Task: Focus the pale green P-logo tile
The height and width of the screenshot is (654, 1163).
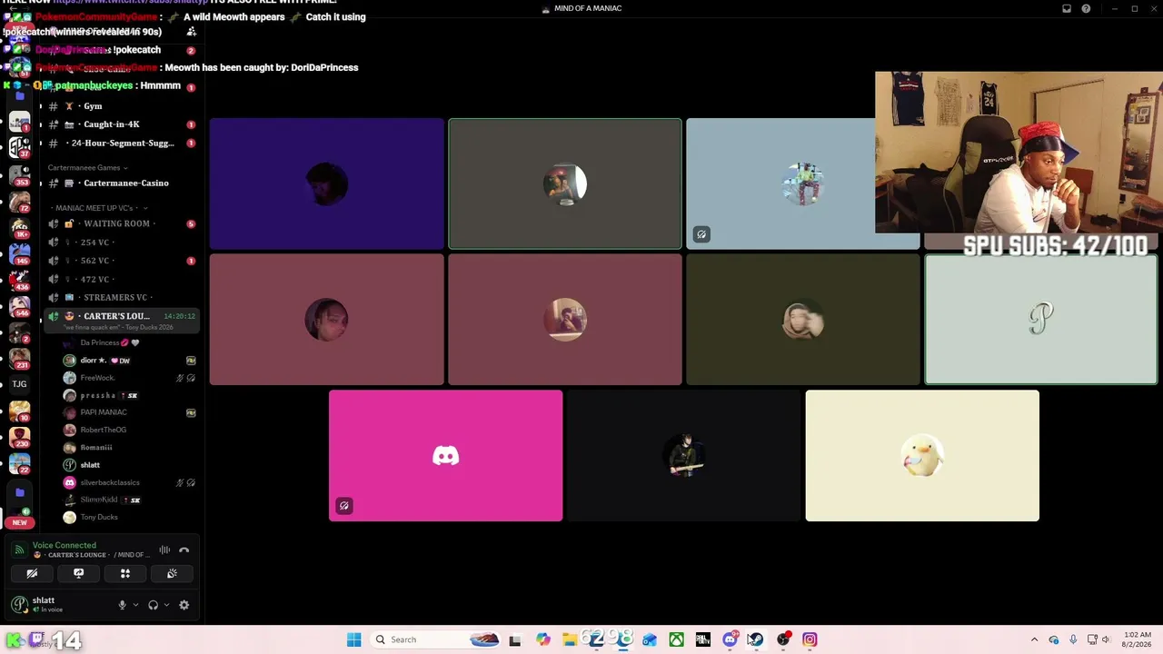Action: click(x=1041, y=320)
